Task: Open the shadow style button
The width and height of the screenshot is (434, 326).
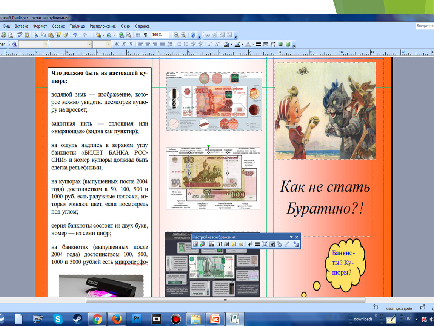Action: [280, 44]
